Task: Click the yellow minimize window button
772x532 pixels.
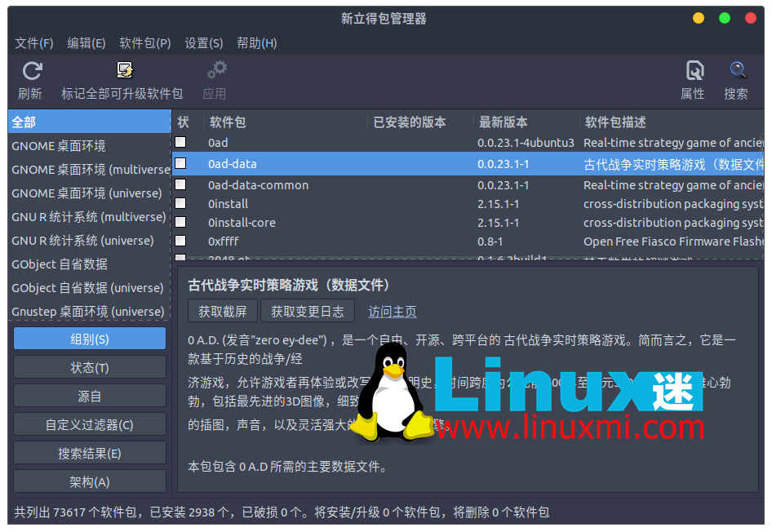Action: [x=699, y=18]
